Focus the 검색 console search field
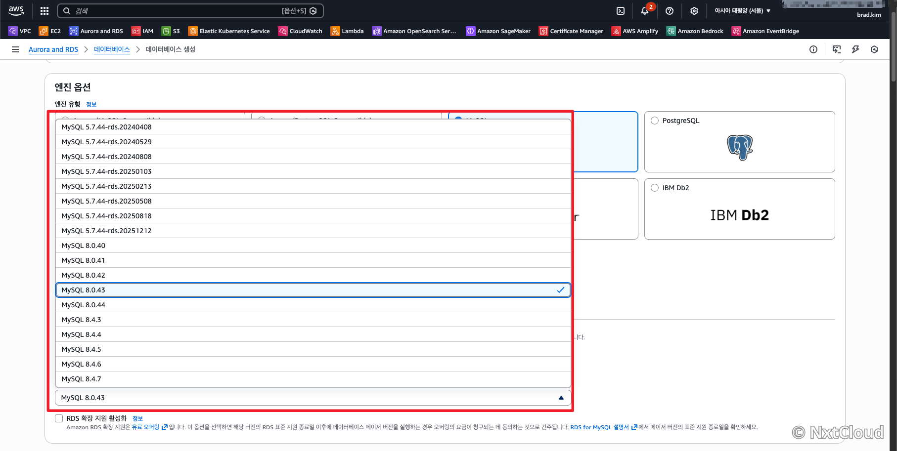 click(x=190, y=11)
